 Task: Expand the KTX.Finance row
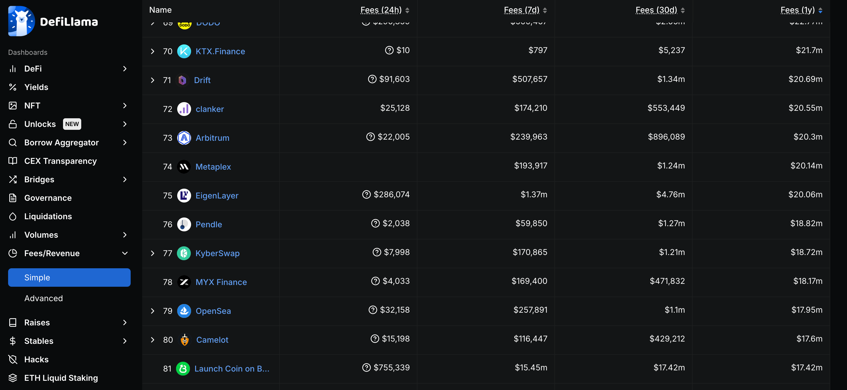153,51
